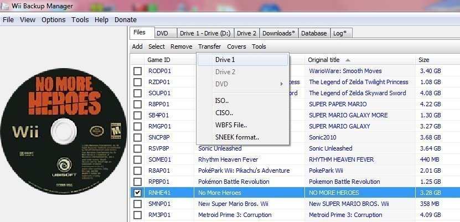Sort by the Size column header
460x222 pixels.
(x=438, y=60)
